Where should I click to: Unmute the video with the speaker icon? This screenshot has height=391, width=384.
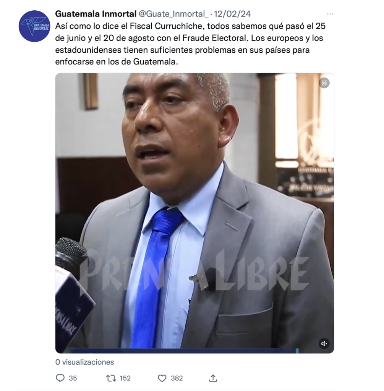(x=324, y=344)
